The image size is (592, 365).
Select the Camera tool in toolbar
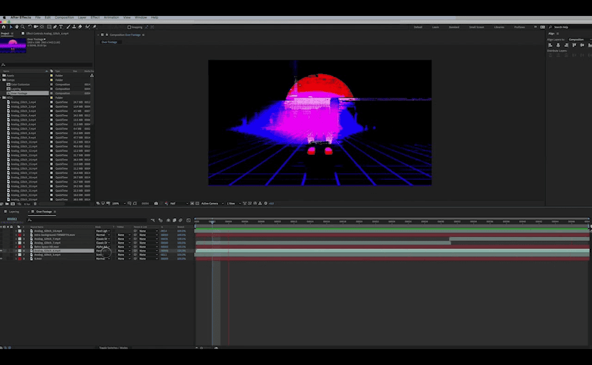point(36,27)
